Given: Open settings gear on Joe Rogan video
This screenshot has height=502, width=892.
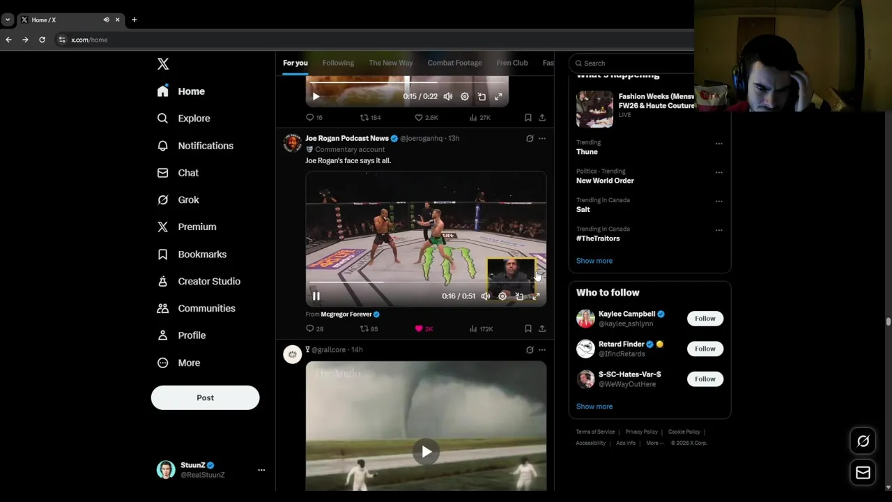Looking at the screenshot, I should [x=502, y=296].
